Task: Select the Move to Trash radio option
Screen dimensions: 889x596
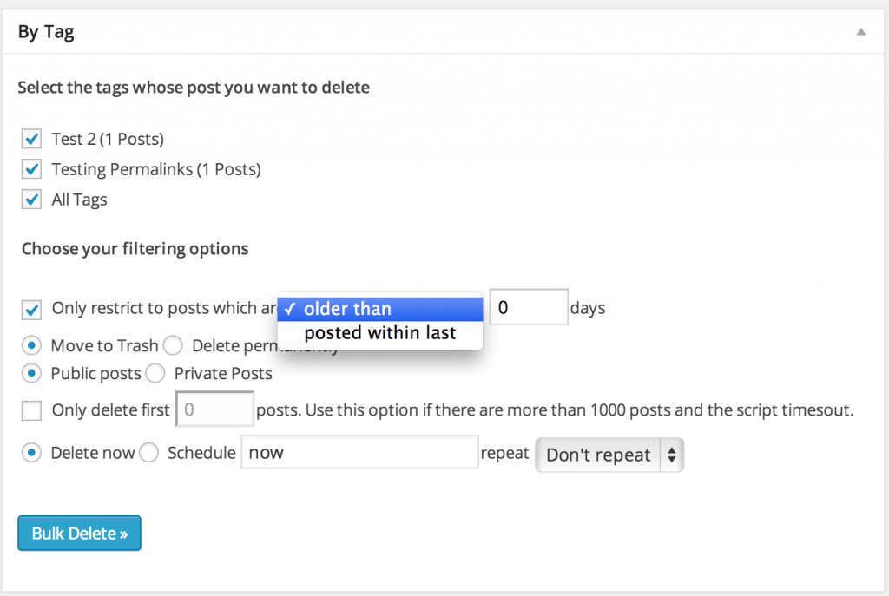Action: [31, 345]
